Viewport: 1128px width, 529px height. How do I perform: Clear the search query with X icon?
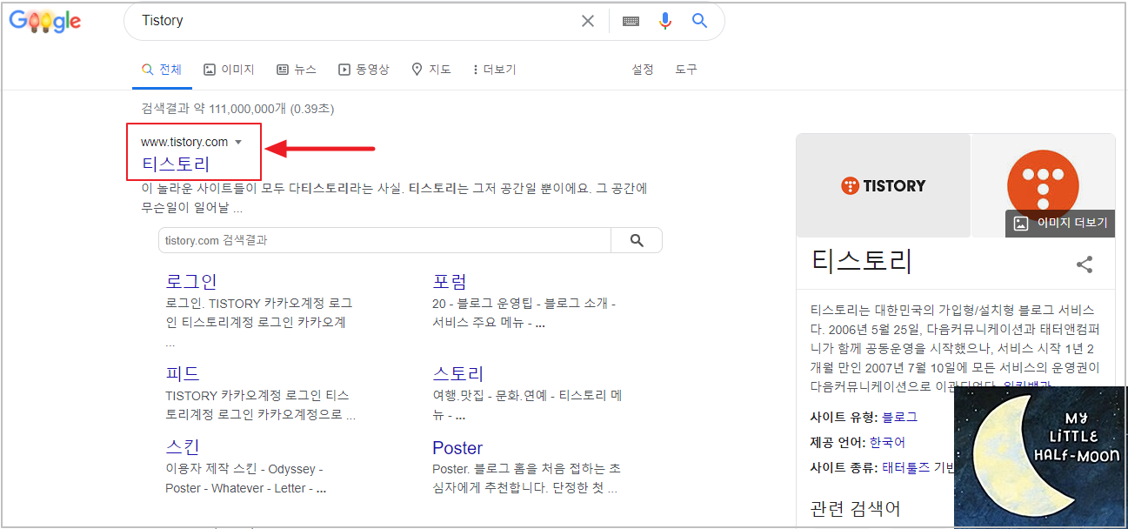588,21
